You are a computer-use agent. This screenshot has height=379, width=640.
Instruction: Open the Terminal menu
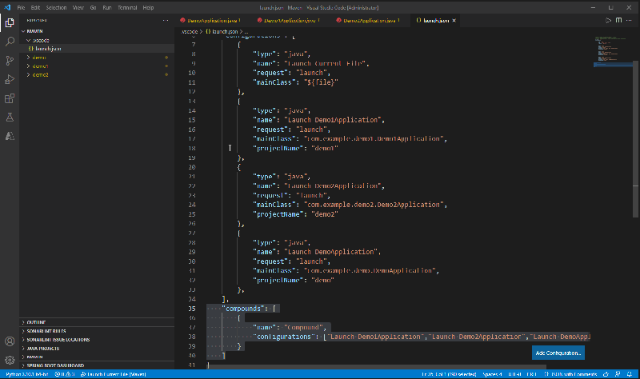click(x=127, y=7)
